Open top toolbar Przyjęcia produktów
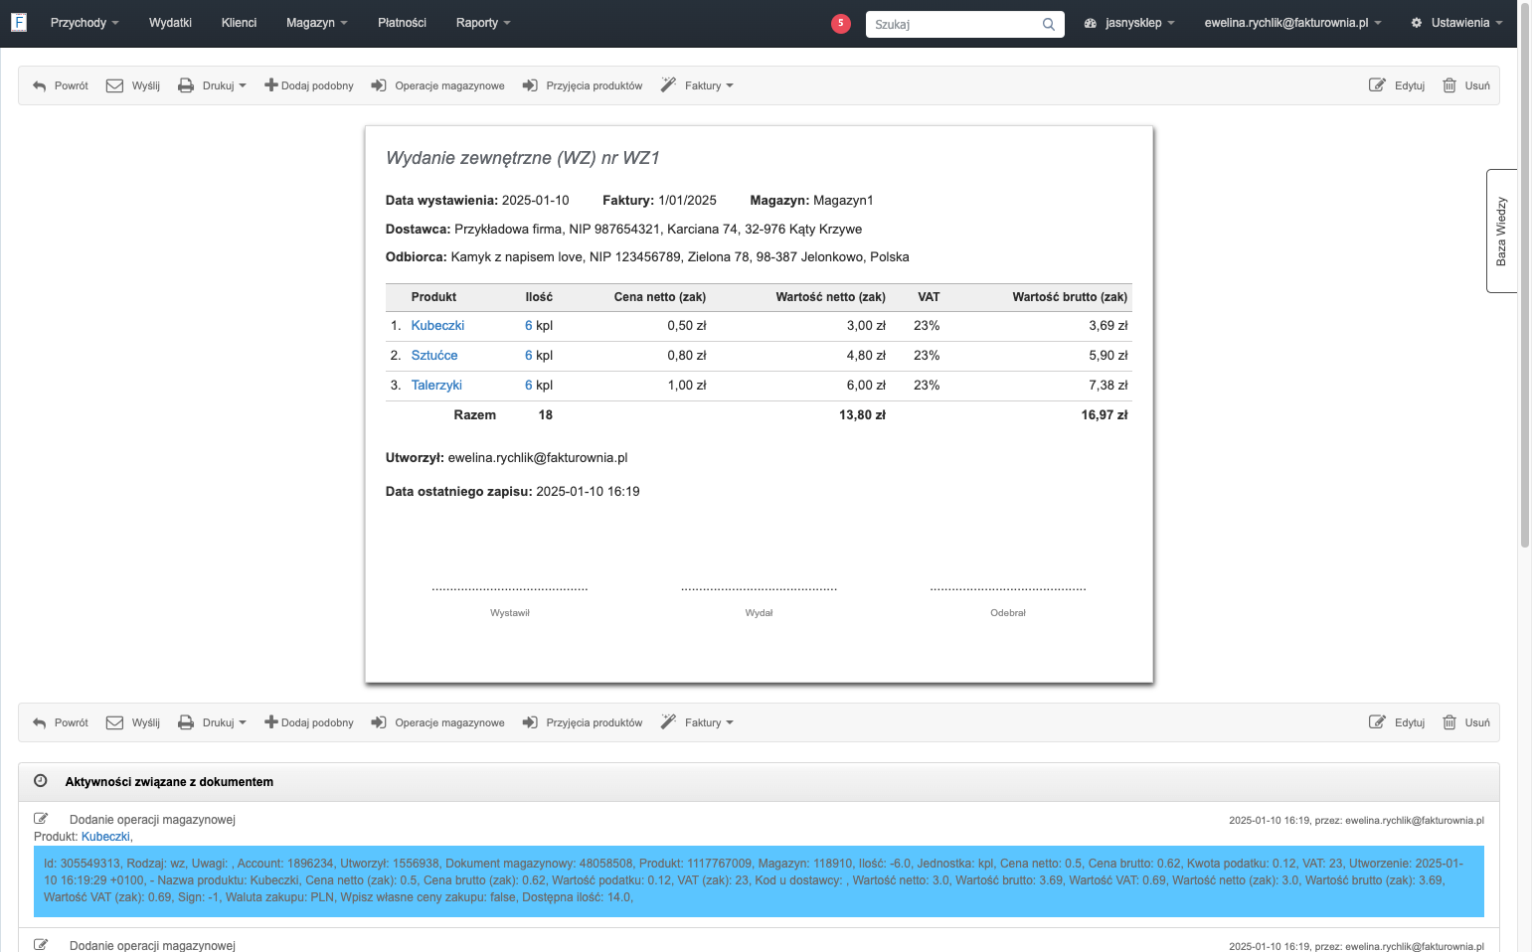Screen dimensions: 1532x952 click(583, 85)
